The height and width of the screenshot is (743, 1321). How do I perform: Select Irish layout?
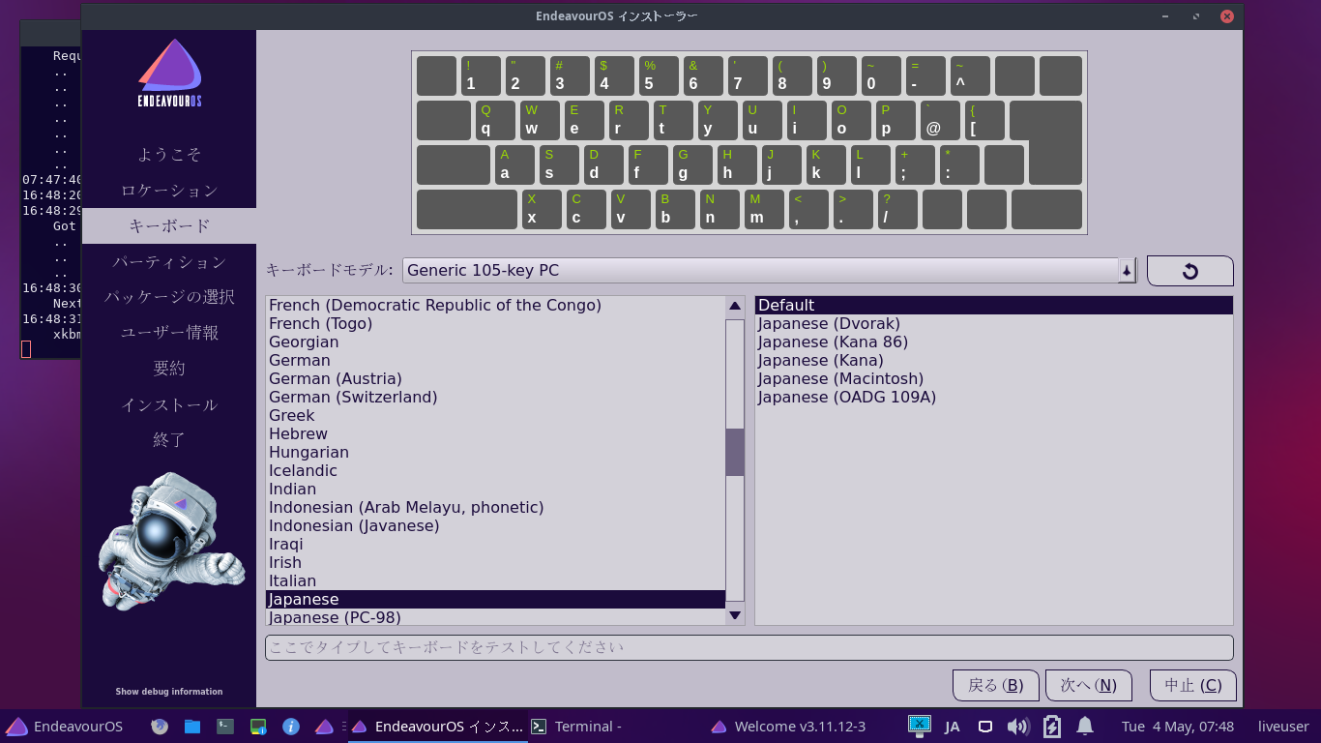tap(495, 563)
